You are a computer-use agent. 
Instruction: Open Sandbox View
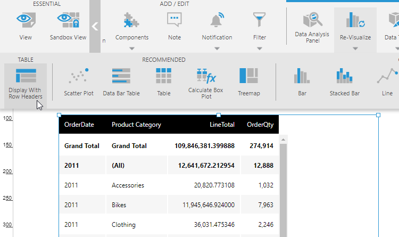pyautogui.click(x=68, y=26)
